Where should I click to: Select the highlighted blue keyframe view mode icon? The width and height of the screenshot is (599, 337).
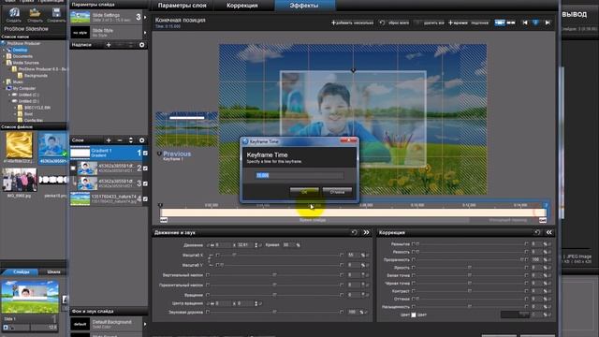click(500, 22)
